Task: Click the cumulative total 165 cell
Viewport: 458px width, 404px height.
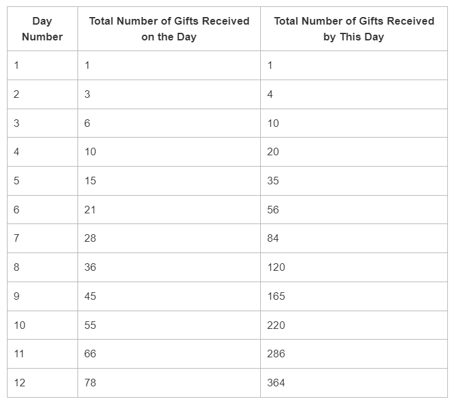Action: [x=354, y=296]
